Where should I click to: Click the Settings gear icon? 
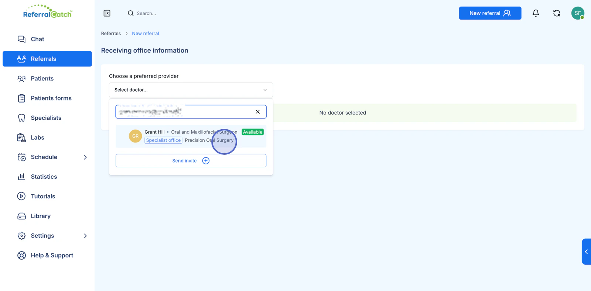click(21, 236)
